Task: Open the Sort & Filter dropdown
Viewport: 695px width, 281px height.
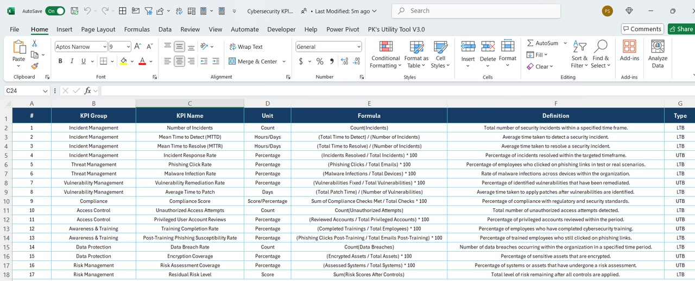Action: tap(580, 54)
